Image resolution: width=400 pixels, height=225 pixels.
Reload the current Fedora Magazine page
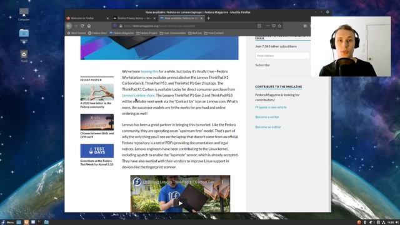82,26
